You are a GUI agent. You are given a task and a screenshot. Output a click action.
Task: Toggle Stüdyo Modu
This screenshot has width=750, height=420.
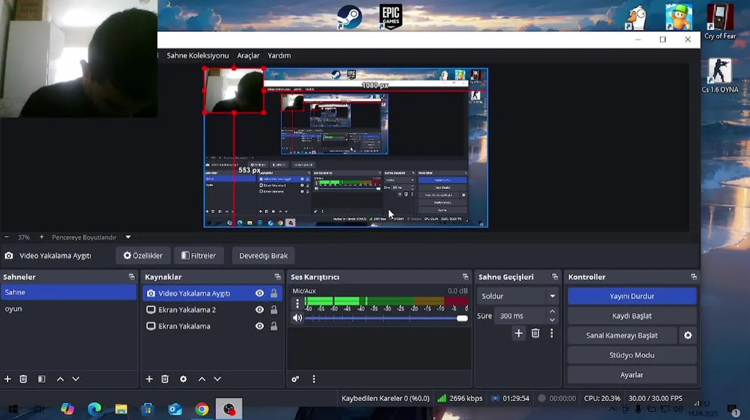[632, 355]
